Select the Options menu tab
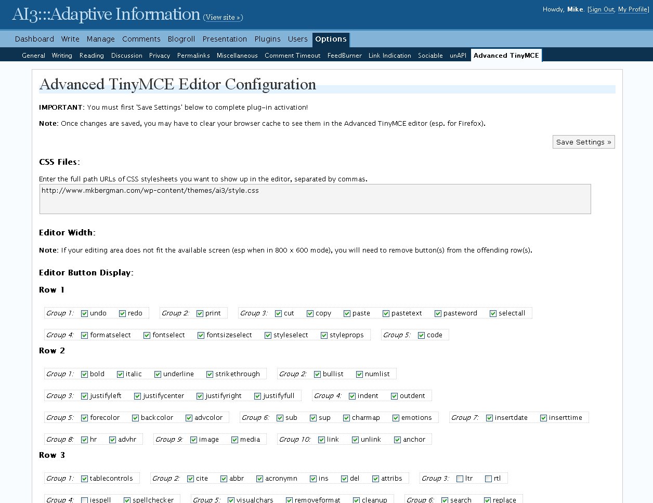This screenshot has height=503, width=653. [331, 39]
